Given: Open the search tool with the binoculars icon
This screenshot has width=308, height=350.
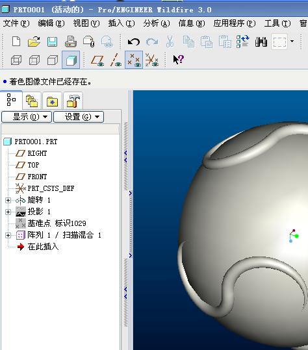Looking at the screenshot, I should click(261, 42).
